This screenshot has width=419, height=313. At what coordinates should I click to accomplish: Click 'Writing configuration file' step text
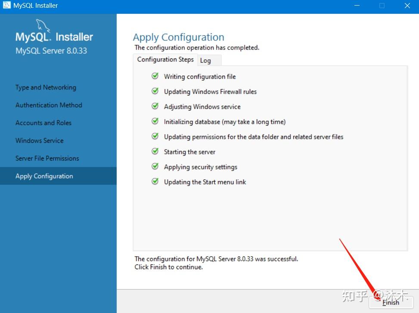click(x=200, y=77)
